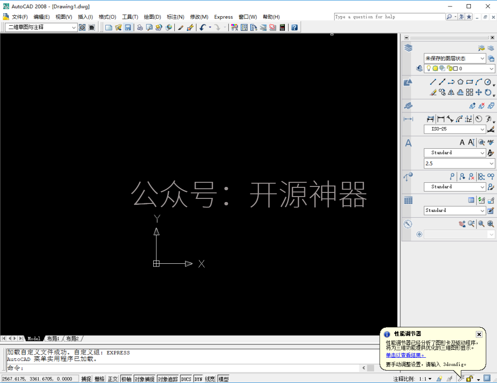Toggle DUCS dynamic UCS
The height and width of the screenshot is (383, 497).
tap(186, 379)
